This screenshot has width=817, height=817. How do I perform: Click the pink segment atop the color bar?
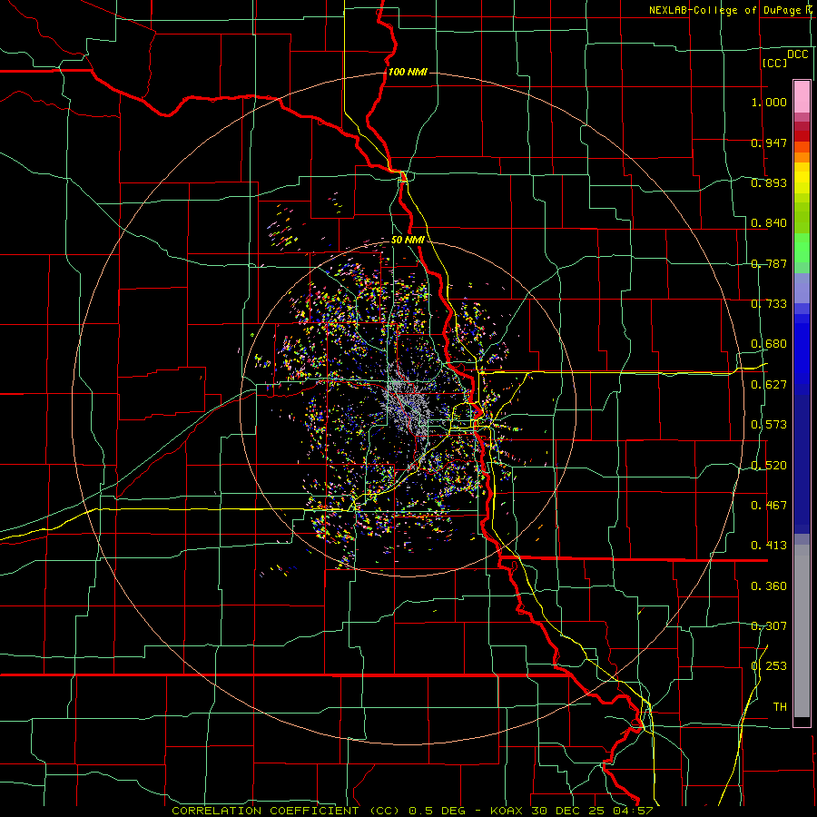click(x=802, y=96)
